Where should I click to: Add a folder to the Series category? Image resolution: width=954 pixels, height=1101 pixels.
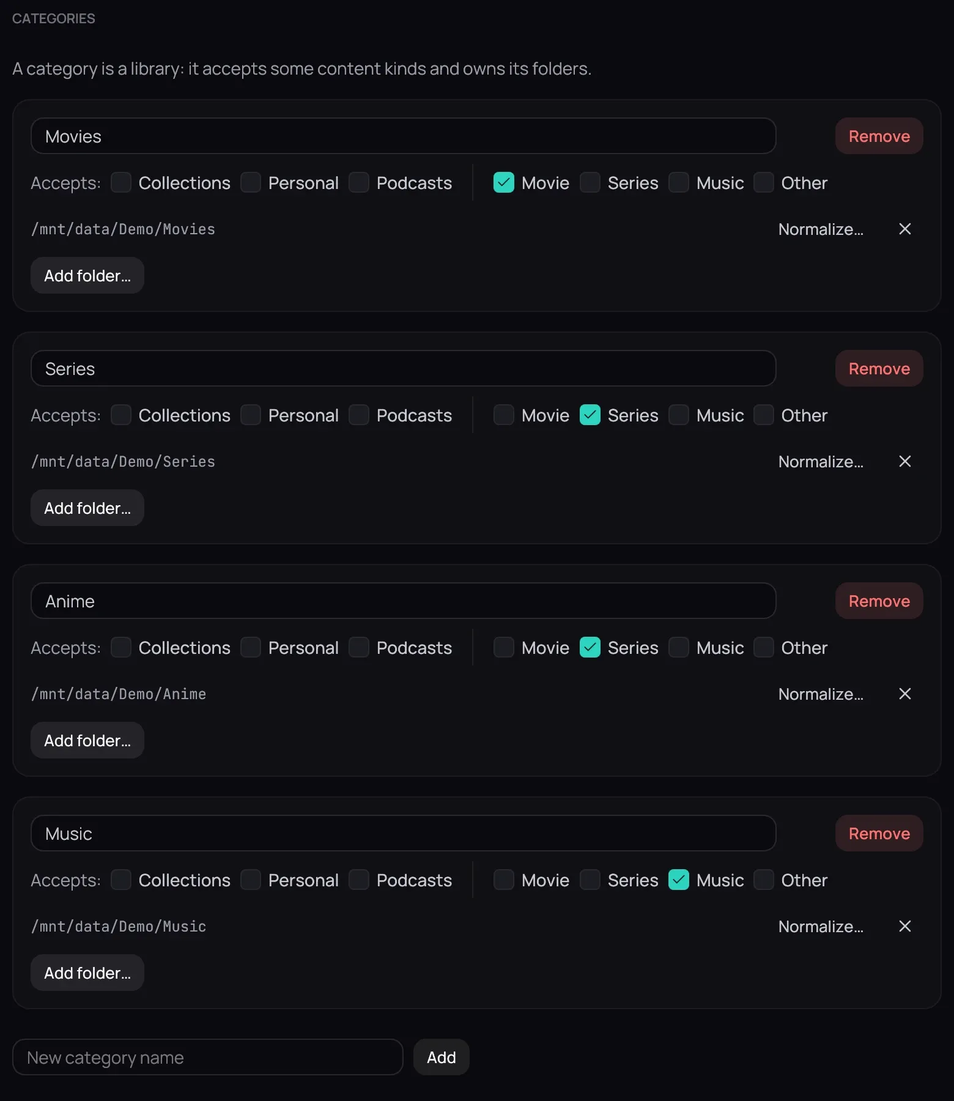pos(87,508)
